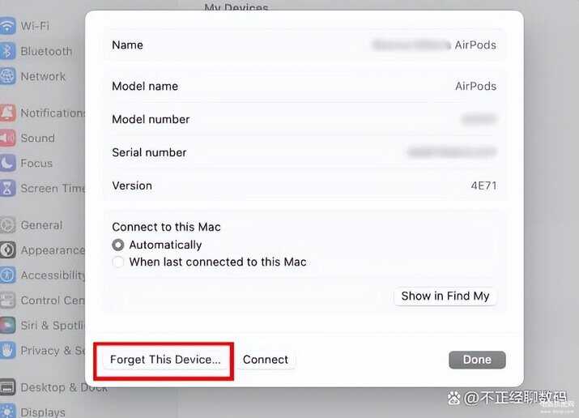The height and width of the screenshot is (418, 579).
Task: Click the Bluetooth icon in sidebar
Action: [7, 51]
